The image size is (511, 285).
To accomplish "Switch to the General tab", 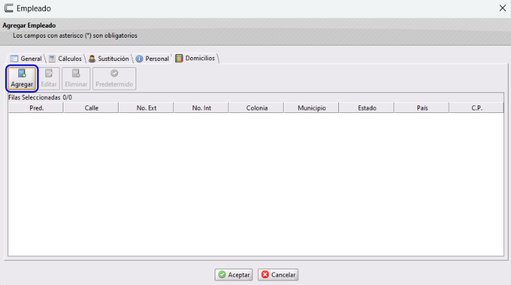I will click(x=26, y=58).
